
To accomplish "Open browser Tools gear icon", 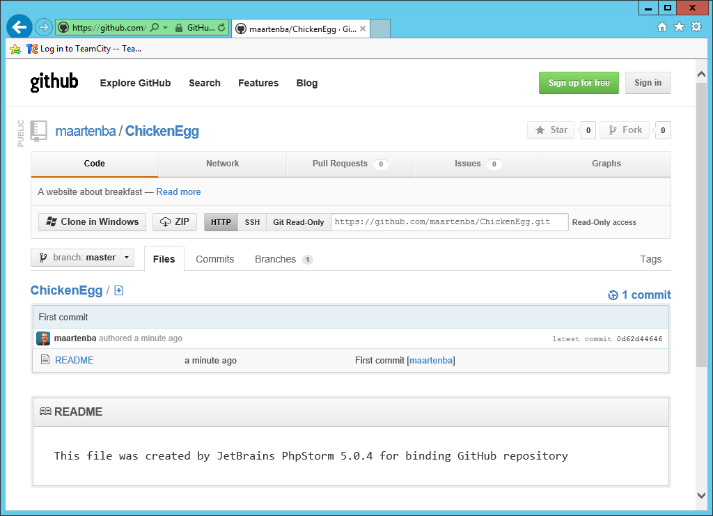I will click(696, 27).
